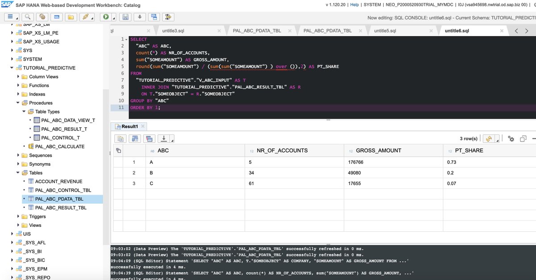Click the copy icon in result toolbar
The height and width of the screenshot is (280, 536).
[x=121, y=138]
